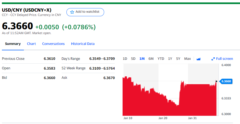Click the star icon on Add to watchlist

pyautogui.click(x=72, y=12)
